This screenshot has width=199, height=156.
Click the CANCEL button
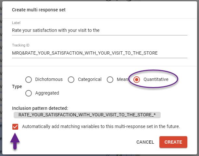click(145, 142)
